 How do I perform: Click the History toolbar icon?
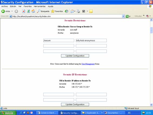click(x=66, y=11)
